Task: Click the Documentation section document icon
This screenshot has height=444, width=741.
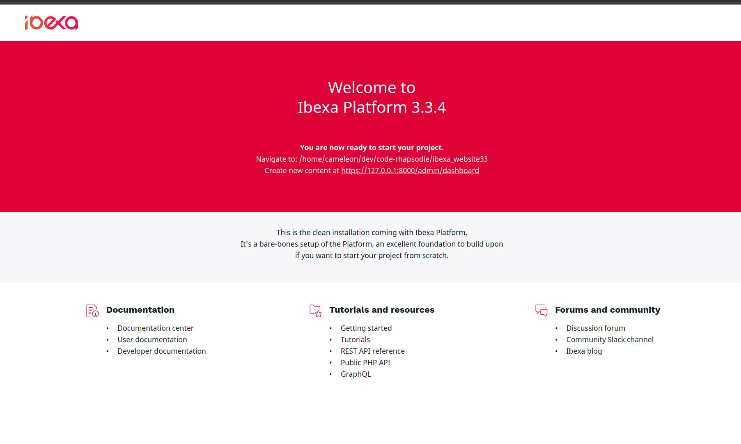Action: click(x=92, y=311)
